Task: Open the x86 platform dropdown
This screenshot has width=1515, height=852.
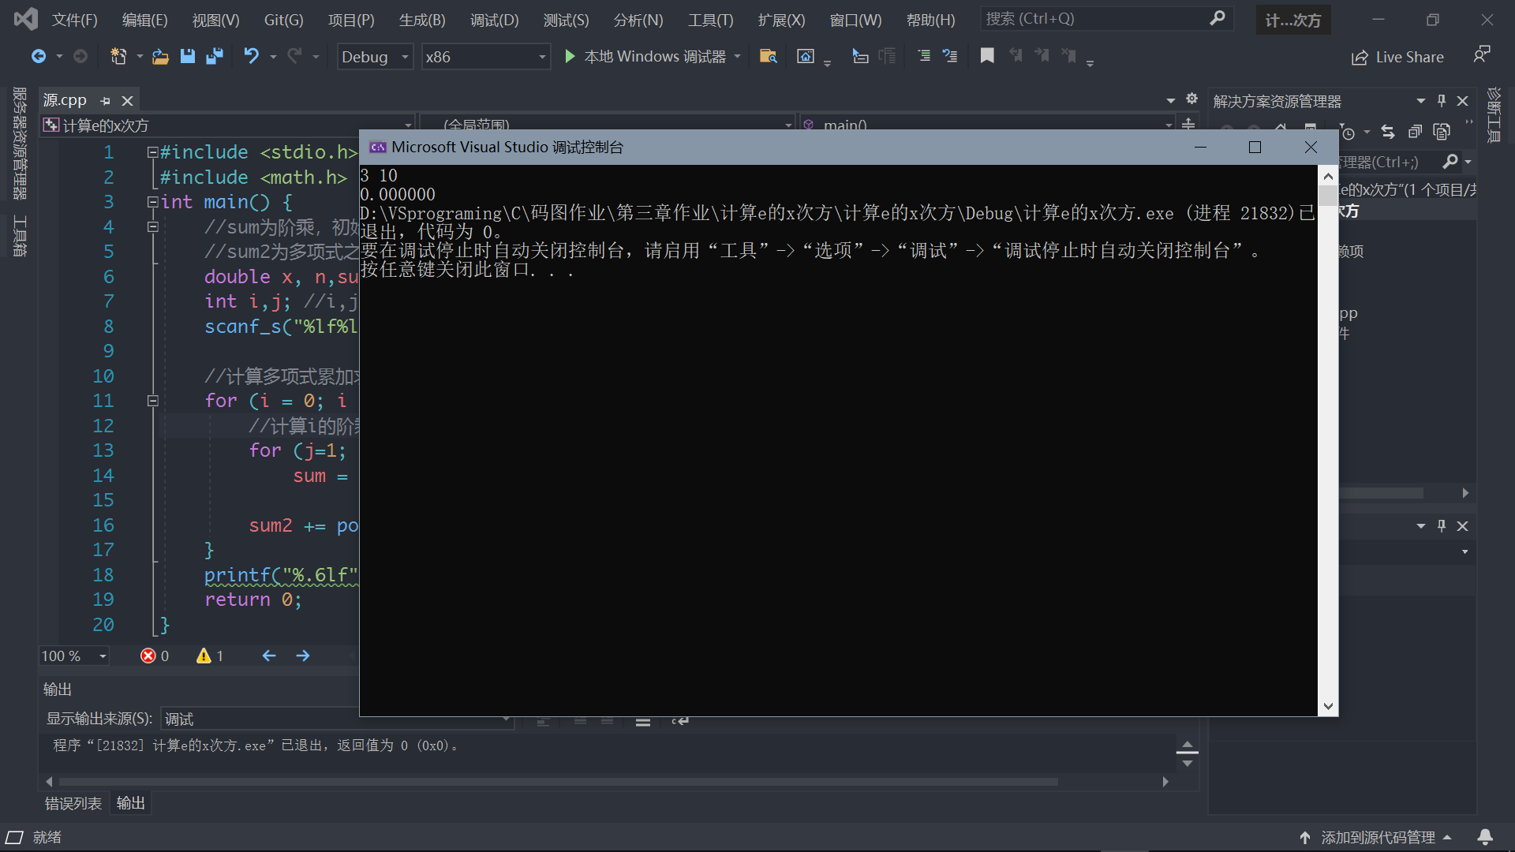Action: 485,57
